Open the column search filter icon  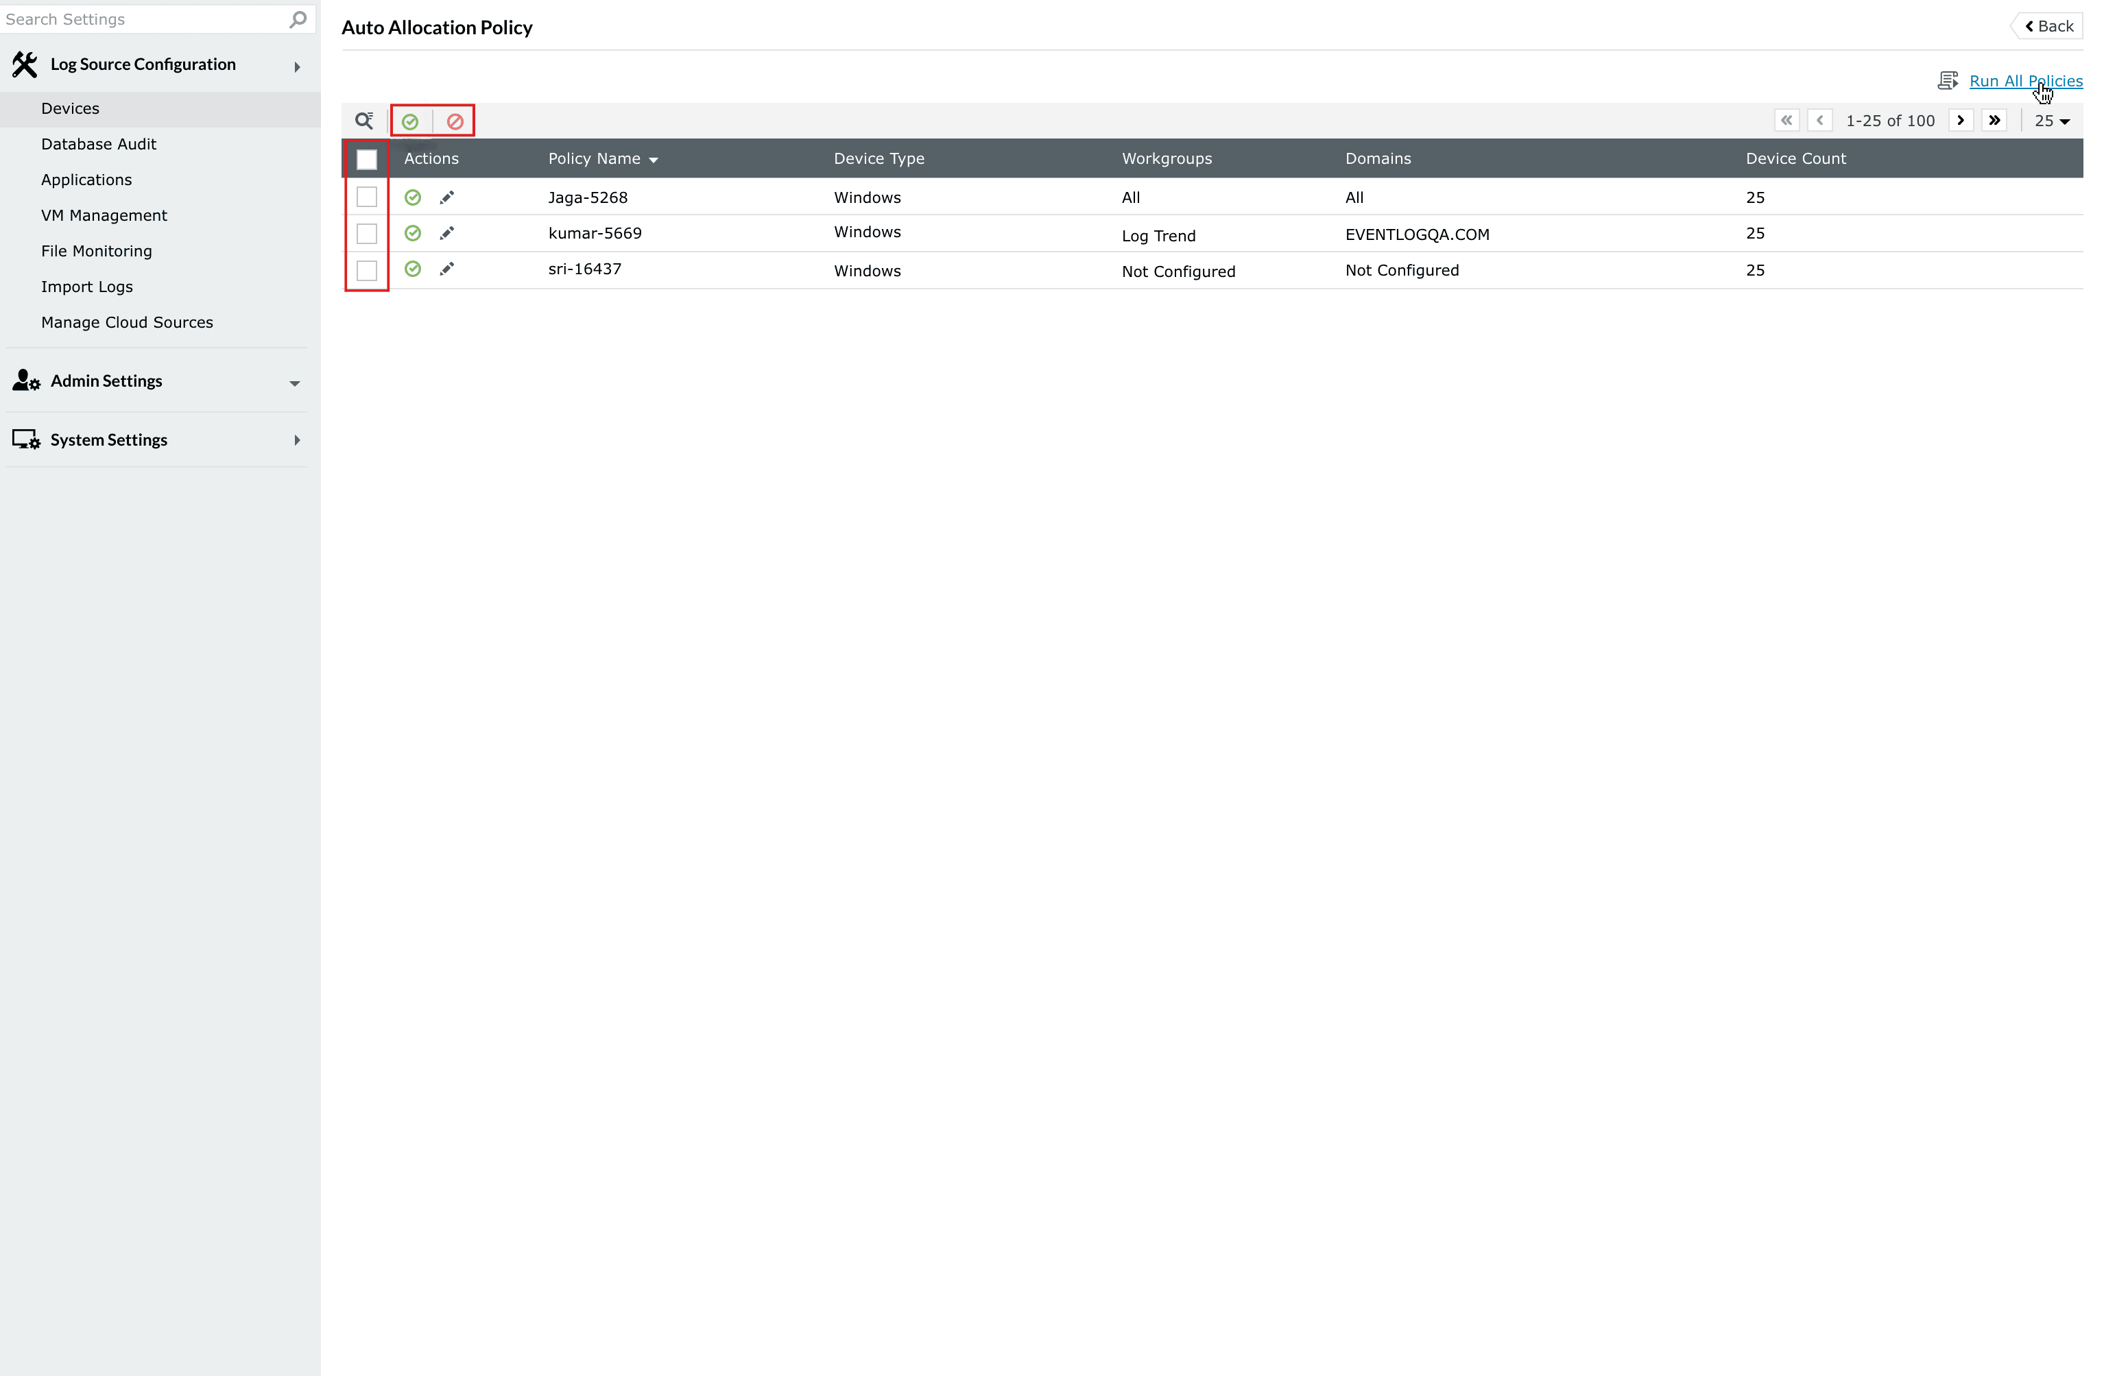[364, 120]
